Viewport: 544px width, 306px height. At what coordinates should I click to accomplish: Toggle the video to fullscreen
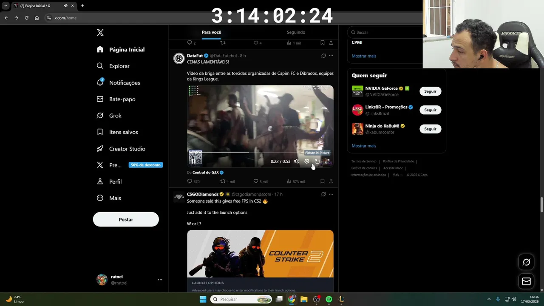pyautogui.click(x=327, y=161)
